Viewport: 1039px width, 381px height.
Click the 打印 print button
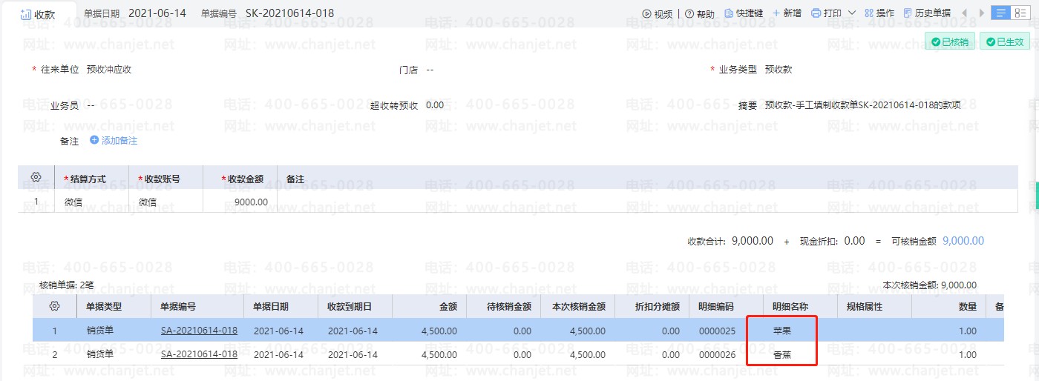(826, 13)
